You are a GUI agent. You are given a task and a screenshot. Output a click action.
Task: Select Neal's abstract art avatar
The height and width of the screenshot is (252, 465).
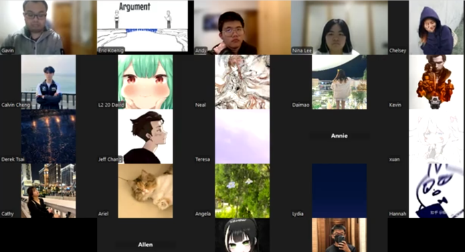[x=242, y=82]
